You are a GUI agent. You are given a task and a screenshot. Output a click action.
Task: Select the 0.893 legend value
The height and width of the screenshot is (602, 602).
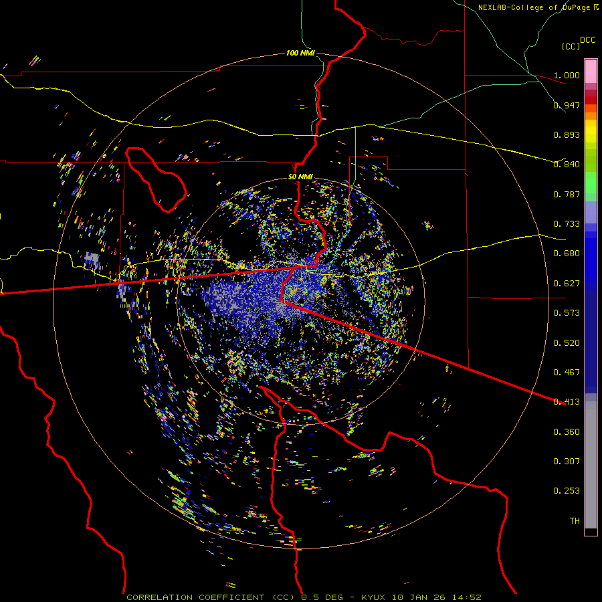[x=567, y=134]
